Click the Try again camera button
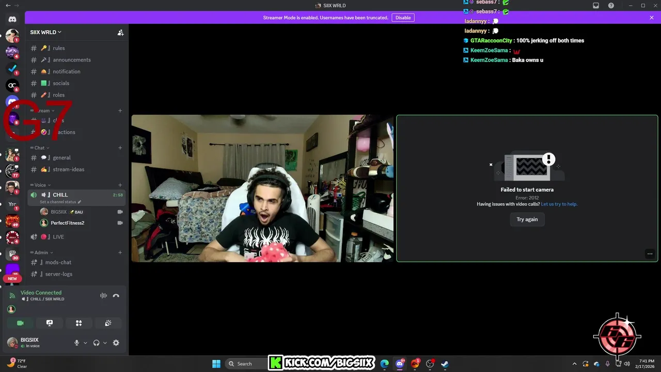The width and height of the screenshot is (661, 372). tap(527, 220)
